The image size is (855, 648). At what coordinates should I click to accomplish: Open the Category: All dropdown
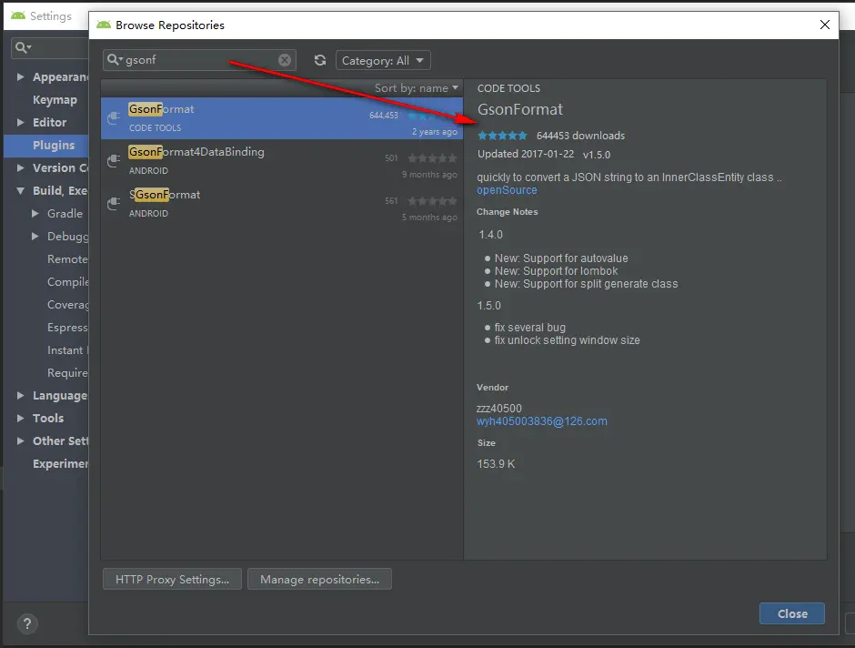[383, 61]
